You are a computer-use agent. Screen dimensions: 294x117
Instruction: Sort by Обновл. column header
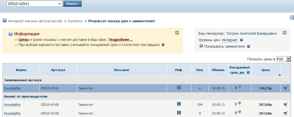[219, 70]
